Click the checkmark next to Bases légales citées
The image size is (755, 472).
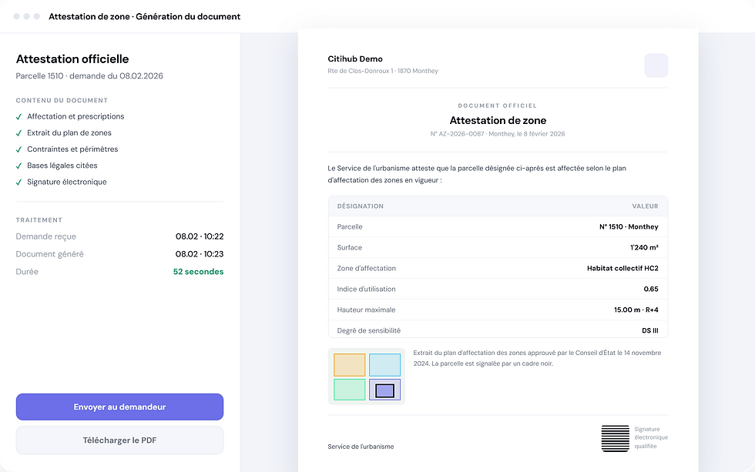click(18, 166)
